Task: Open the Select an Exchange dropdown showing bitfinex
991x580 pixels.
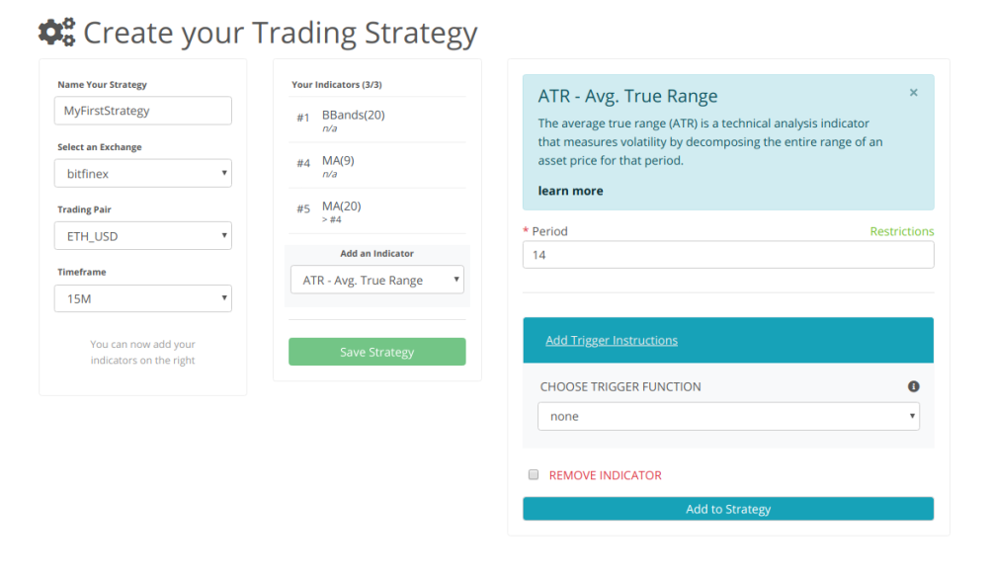Action: (x=143, y=173)
